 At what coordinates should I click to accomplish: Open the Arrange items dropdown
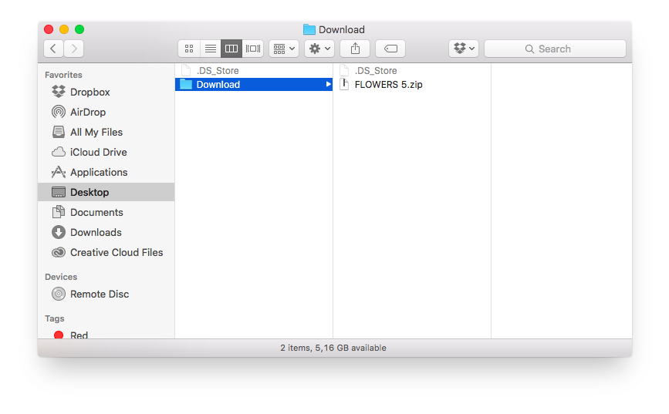(283, 49)
